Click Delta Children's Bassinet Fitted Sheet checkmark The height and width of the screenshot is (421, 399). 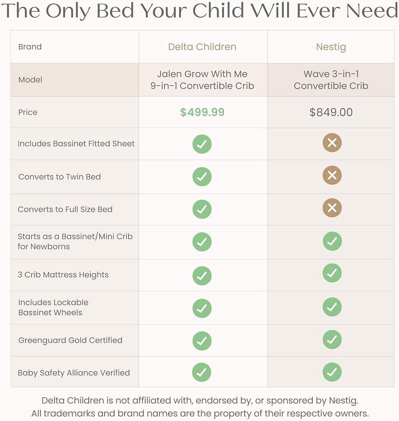(x=202, y=144)
